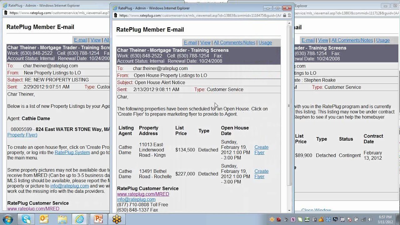Screen dimensions: 400x225
Task: Click site favicon in front window address bar
Action: click(116, 15)
